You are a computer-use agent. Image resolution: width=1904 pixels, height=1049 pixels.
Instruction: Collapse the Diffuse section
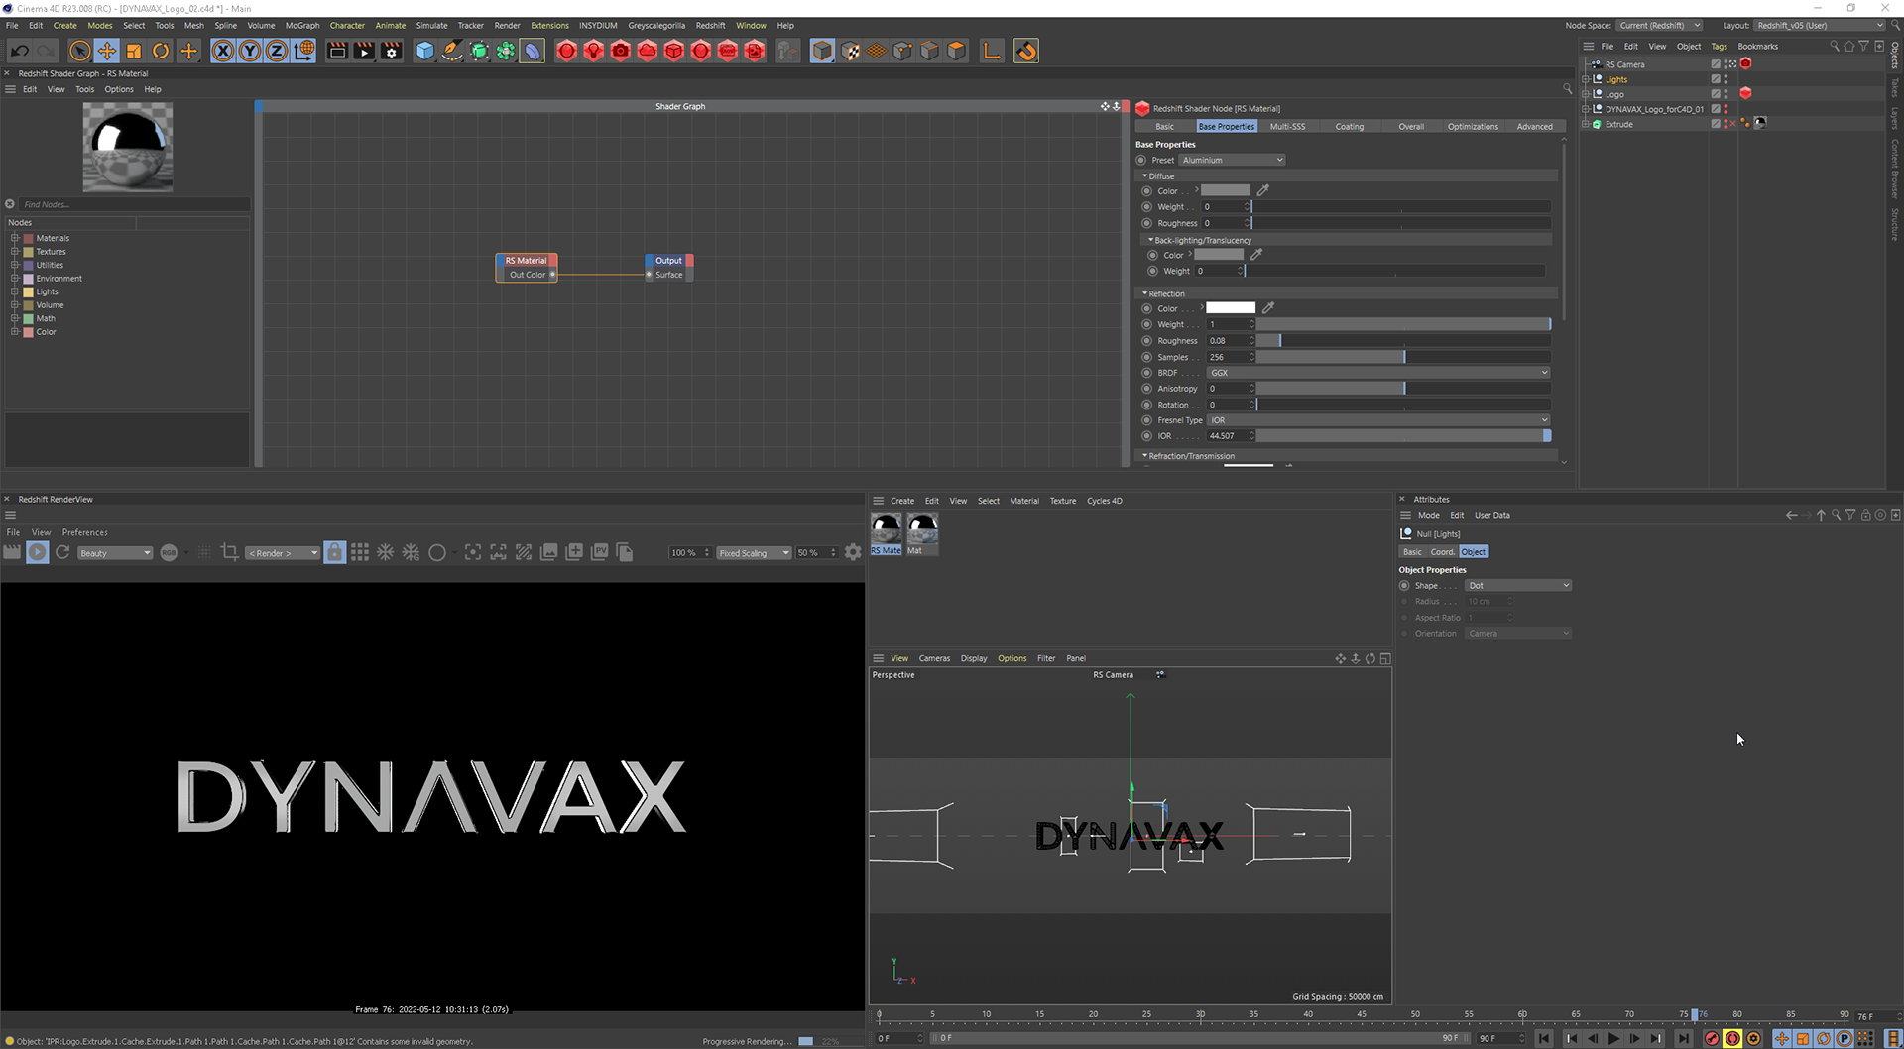(x=1144, y=175)
